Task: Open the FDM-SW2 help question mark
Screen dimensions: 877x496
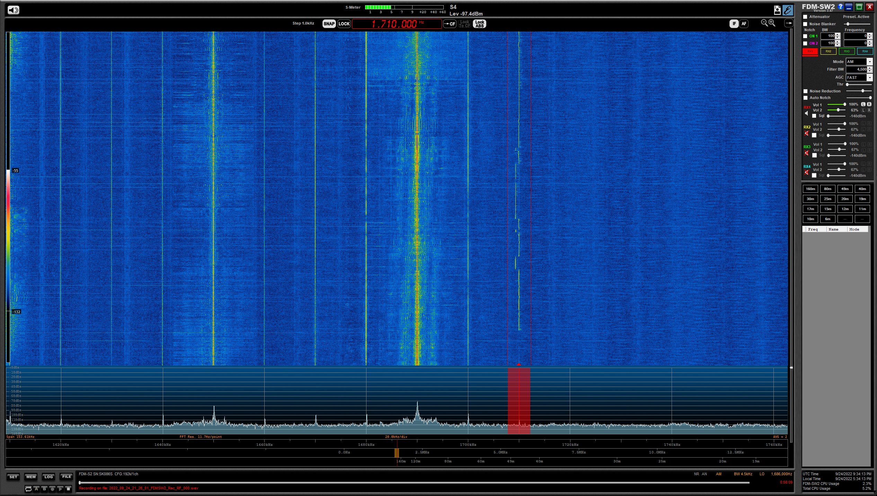Action: 840,6
